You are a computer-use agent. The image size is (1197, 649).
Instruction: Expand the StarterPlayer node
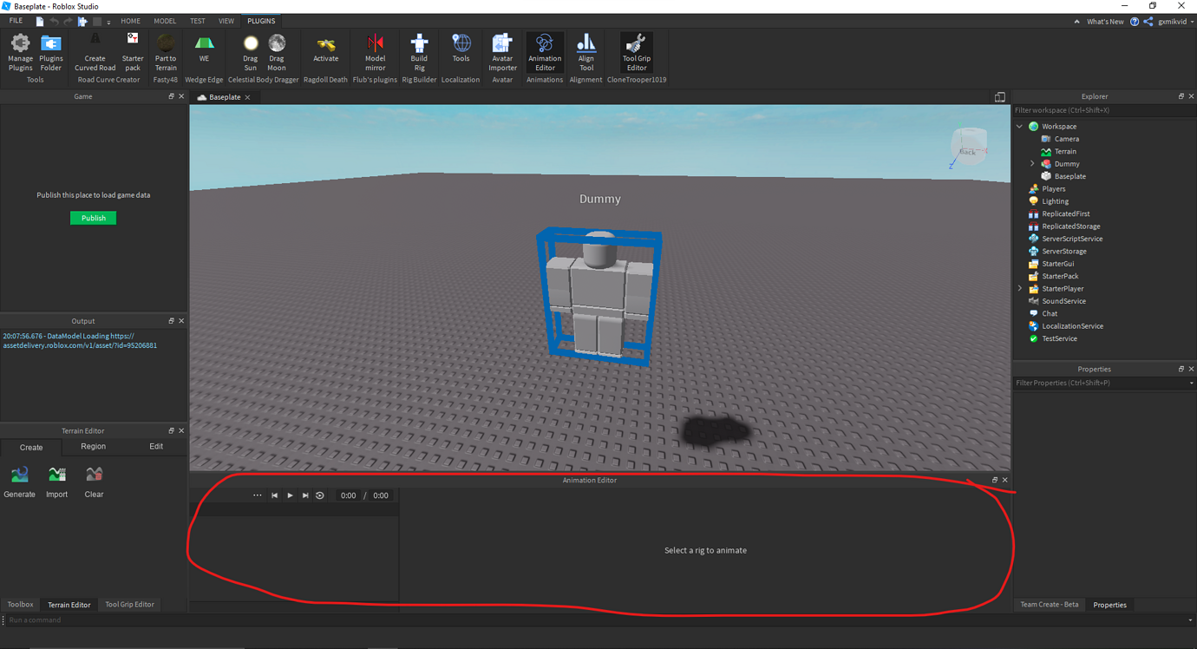point(1019,288)
